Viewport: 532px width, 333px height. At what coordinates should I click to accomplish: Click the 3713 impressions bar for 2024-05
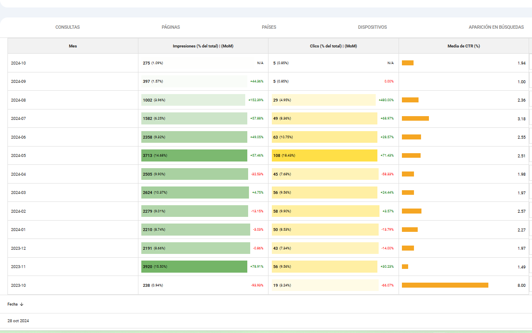[x=194, y=156]
